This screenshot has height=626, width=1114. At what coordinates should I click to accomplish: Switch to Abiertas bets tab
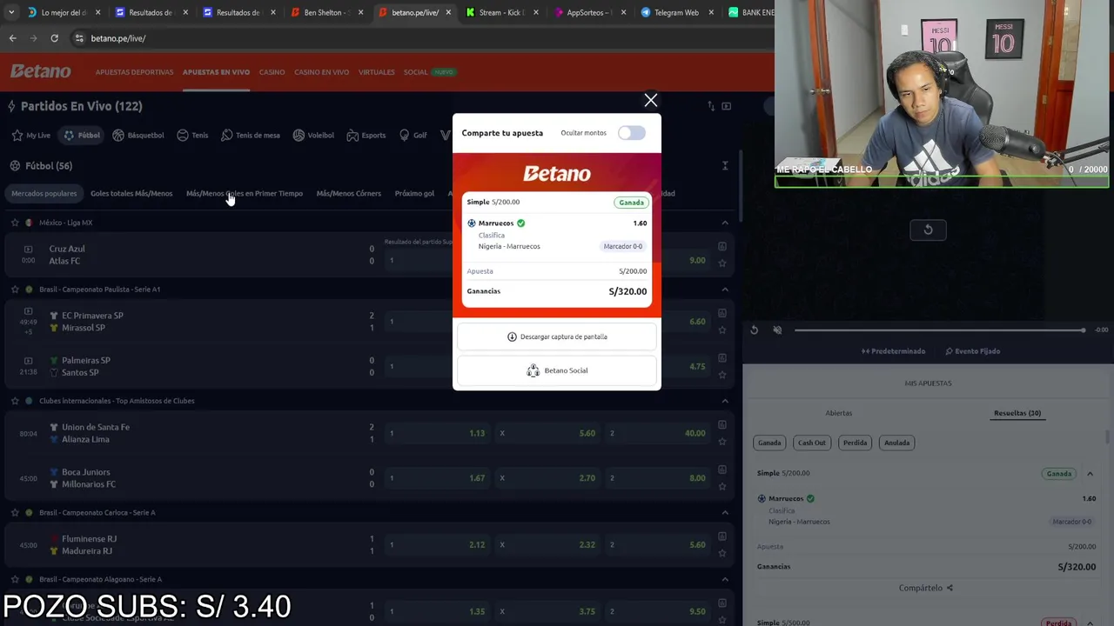838,413
